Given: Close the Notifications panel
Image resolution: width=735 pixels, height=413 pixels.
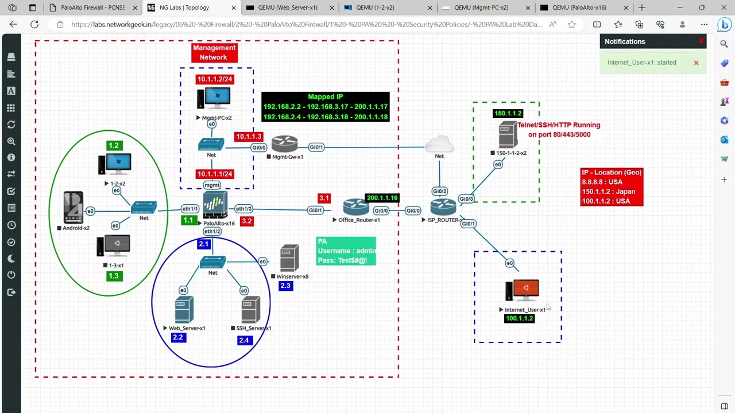Looking at the screenshot, I should tap(701, 41).
